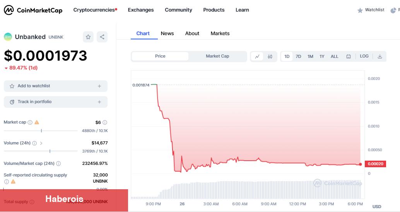Switch to the Chart tab
Image resolution: width=400 pixels, height=212 pixels.
[x=143, y=34]
